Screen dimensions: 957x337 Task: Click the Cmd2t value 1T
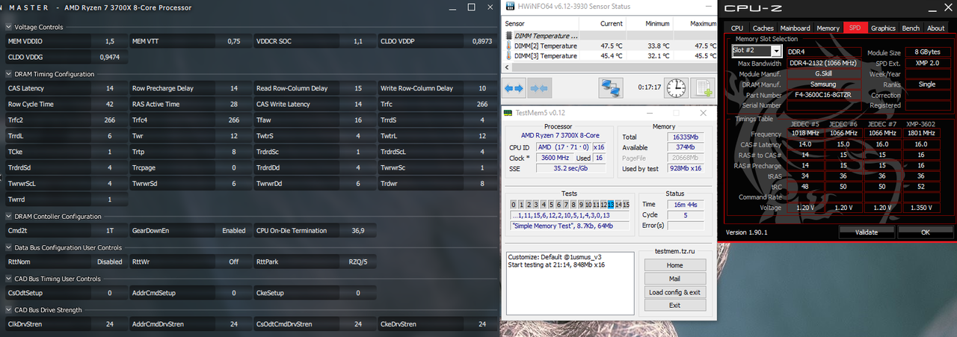coord(110,231)
